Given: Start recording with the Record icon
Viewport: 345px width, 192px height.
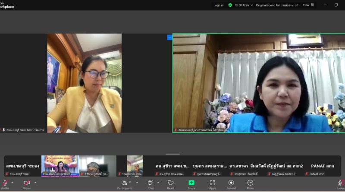Looking at the screenshot, I should [x=231, y=183].
